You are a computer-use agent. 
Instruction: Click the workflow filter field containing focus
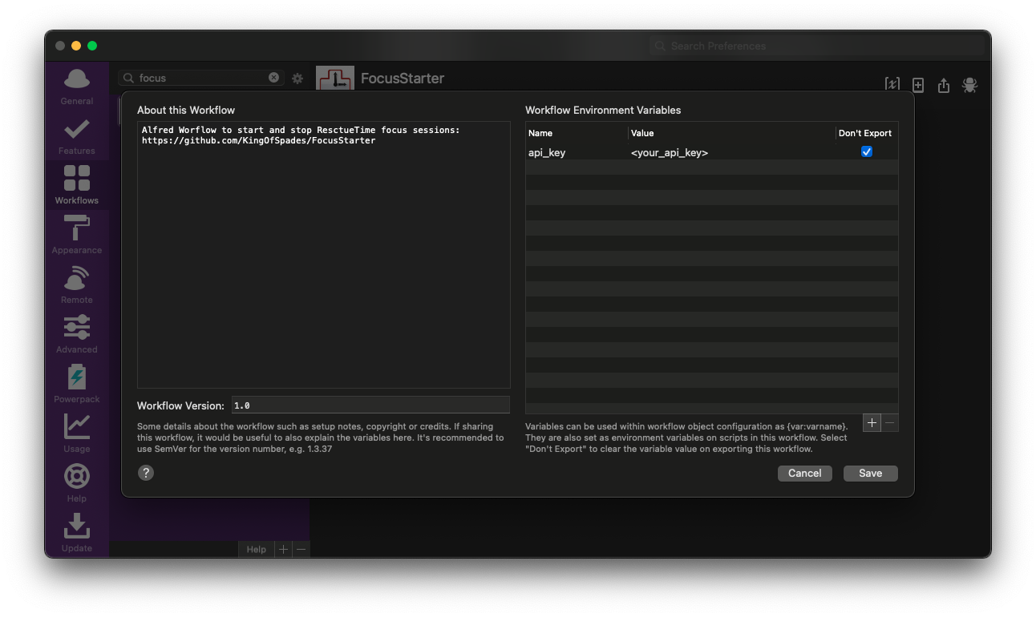click(200, 78)
